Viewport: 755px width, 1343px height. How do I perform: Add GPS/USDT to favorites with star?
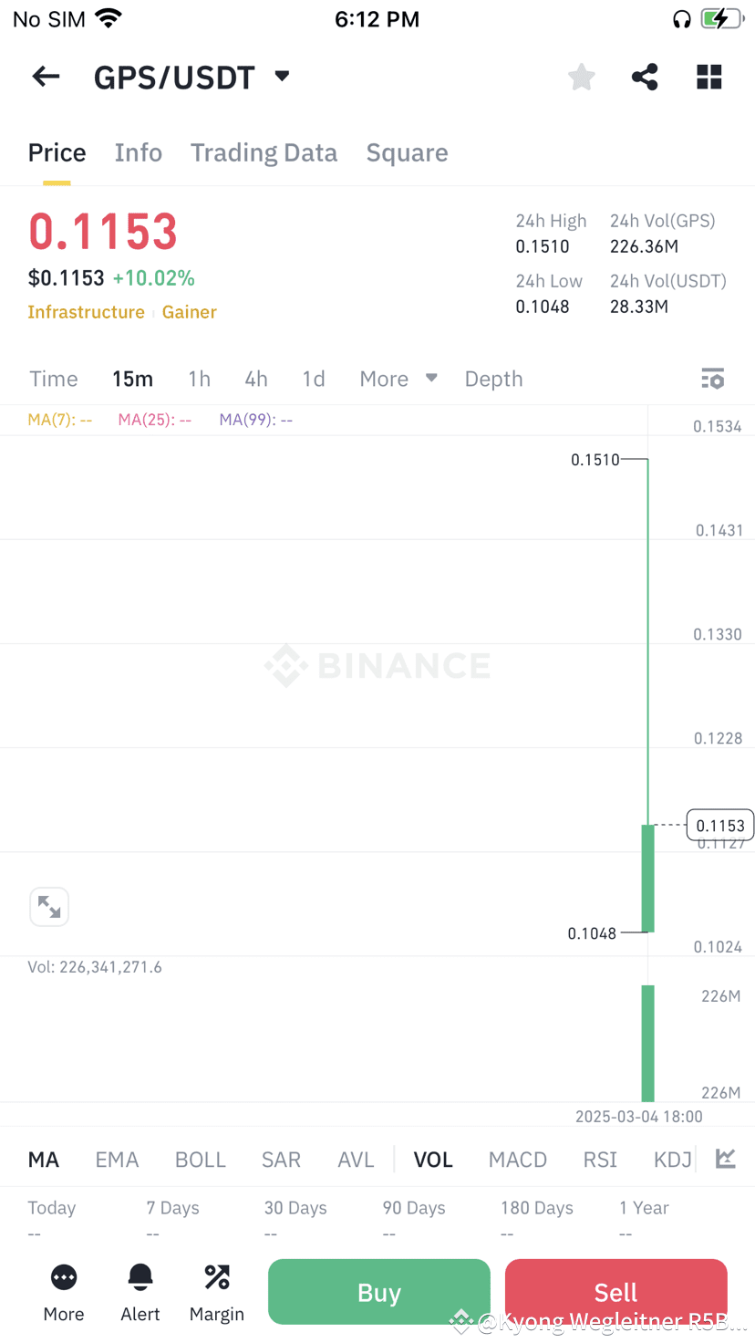point(581,78)
